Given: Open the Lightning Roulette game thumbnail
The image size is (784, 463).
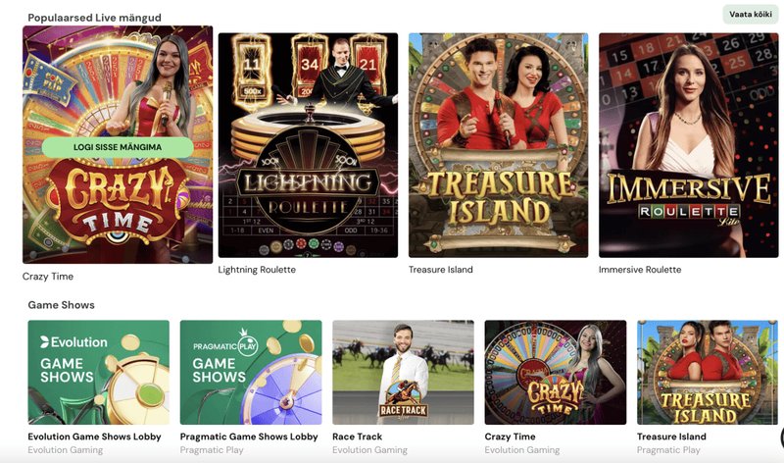Looking at the screenshot, I should click(308, 145).
